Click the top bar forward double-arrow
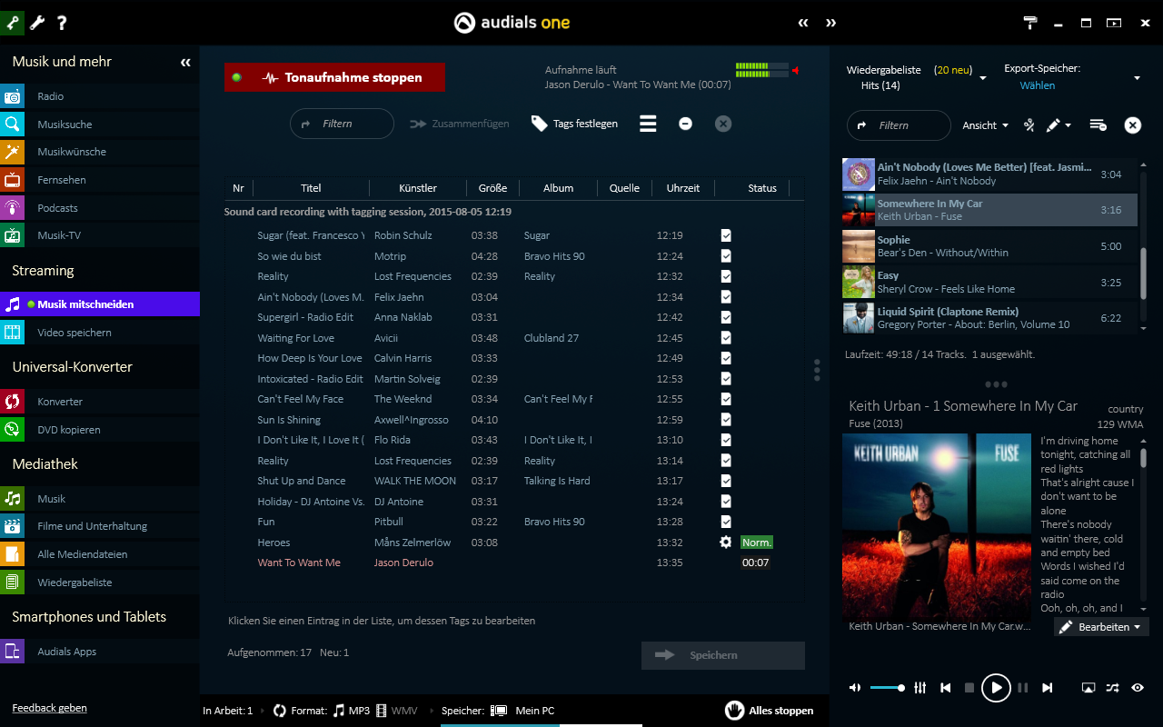Screen dimensions: 1163x727 [x=830, y=23]
